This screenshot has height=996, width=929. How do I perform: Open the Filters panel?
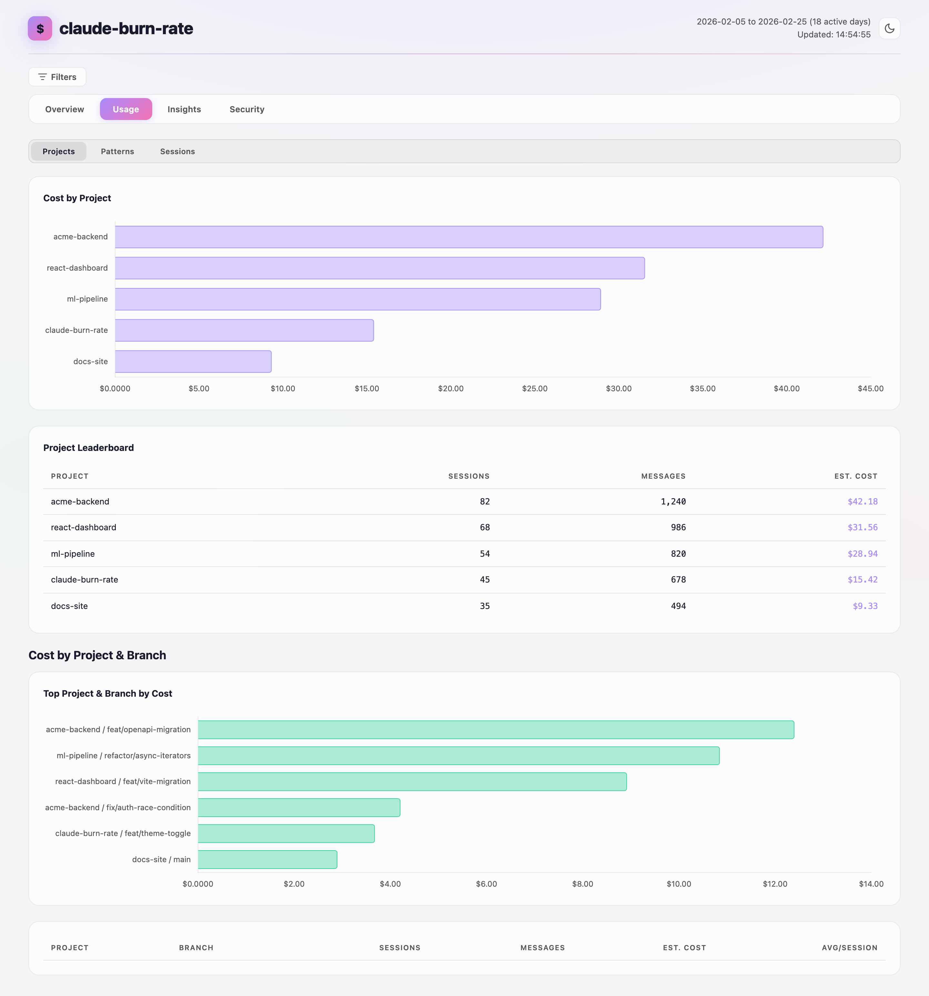click(x=57, y=77)
